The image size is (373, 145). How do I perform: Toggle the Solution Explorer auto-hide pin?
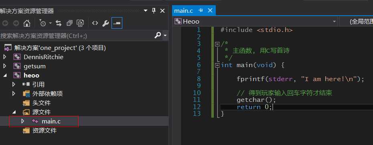click(154, 11)
